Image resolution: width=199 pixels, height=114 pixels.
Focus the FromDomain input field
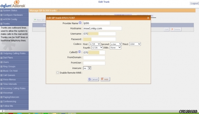click(94, 58)
